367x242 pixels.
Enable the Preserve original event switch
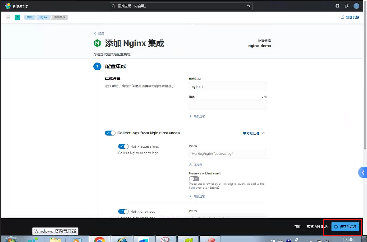(x=194, y=179)
